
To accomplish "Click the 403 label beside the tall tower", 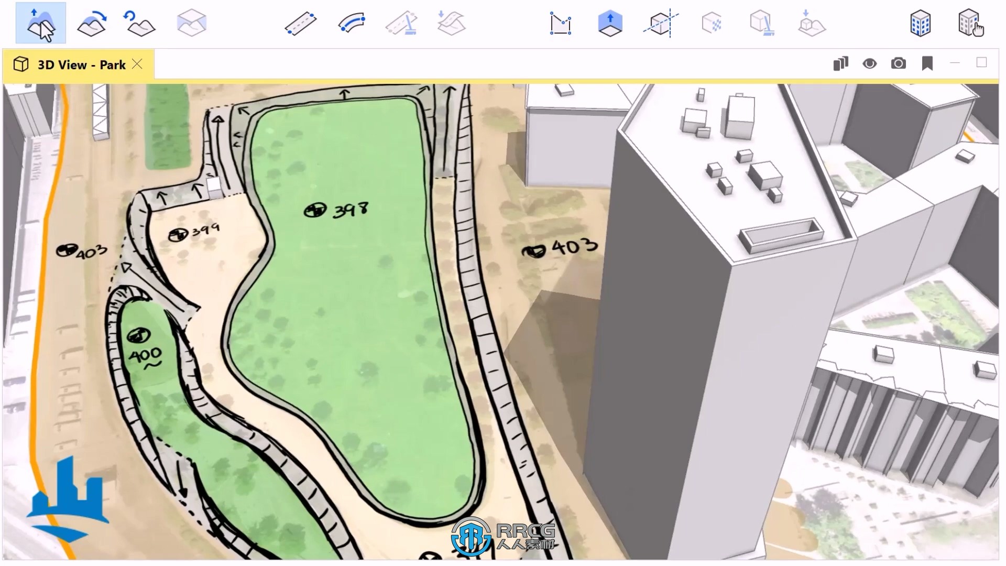I will (x=575, y=247).
